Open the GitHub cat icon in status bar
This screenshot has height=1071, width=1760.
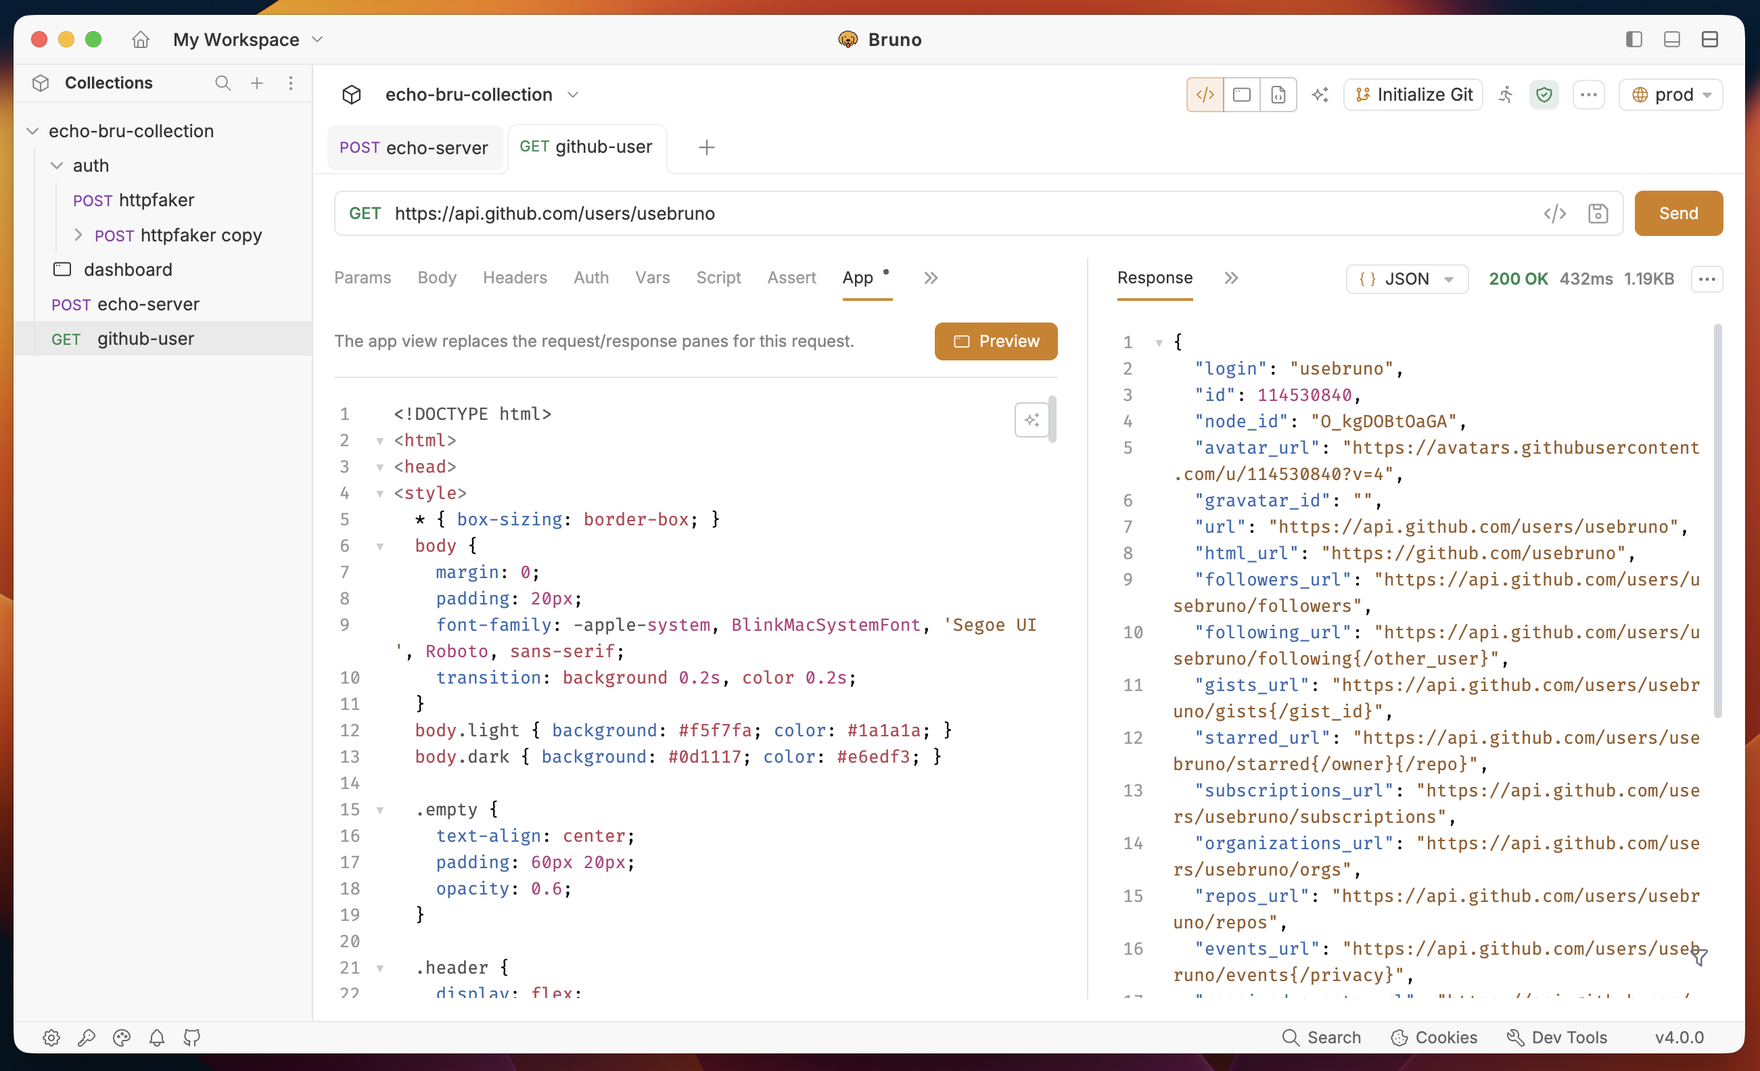pyautogui.click(x=191, y=1037)
